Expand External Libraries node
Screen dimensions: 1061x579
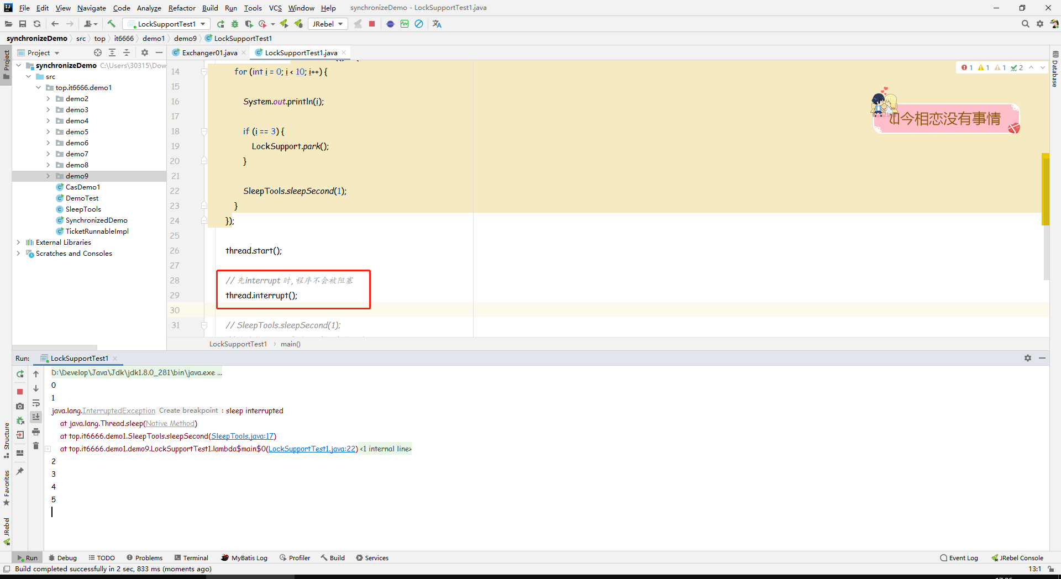pos(18,243)
